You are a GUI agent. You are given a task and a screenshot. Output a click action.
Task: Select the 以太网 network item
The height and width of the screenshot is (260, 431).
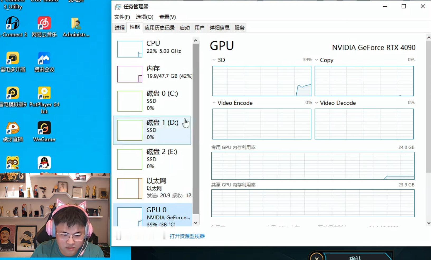(153, 188)
